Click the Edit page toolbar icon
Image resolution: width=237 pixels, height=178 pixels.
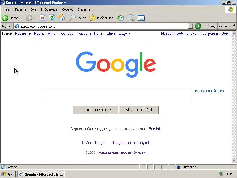(x=141, y=18)
